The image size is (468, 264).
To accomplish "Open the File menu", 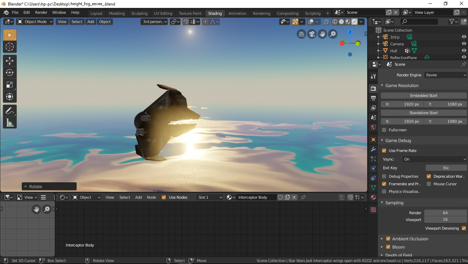I will [x=15, y=12].
